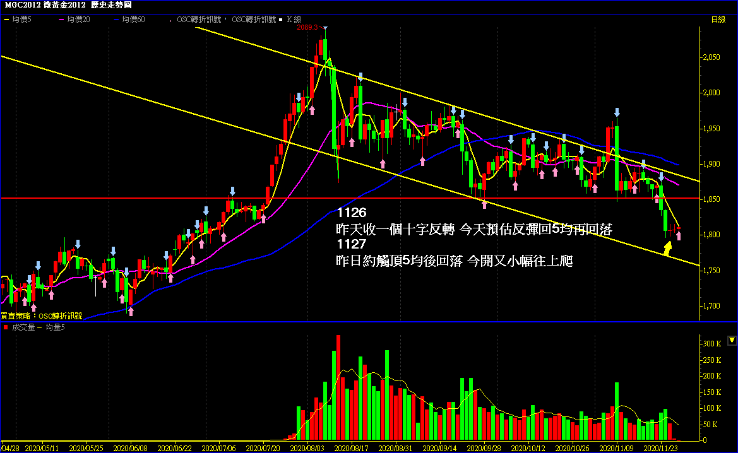Click the 2020/08/31 date label
738x453 pixels.
pos(395,449)
